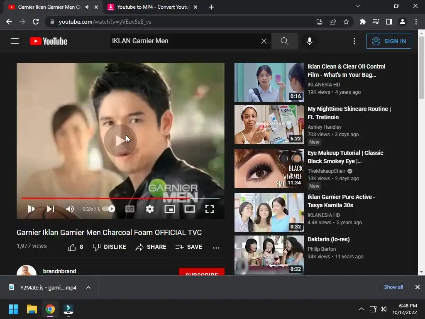Open Chrome profile icon
The image size is (425, 319).
403,22
